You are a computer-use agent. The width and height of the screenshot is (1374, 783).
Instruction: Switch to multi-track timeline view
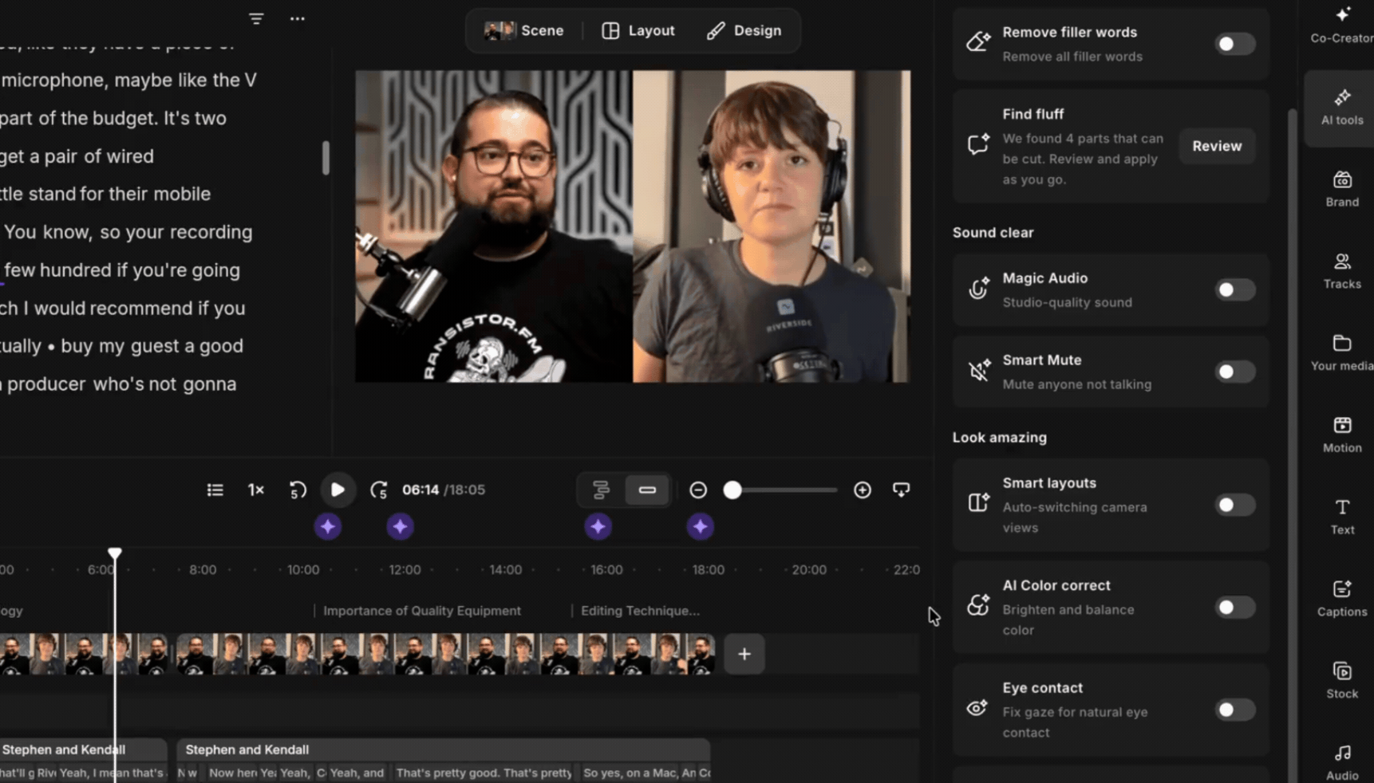point(601,490)
